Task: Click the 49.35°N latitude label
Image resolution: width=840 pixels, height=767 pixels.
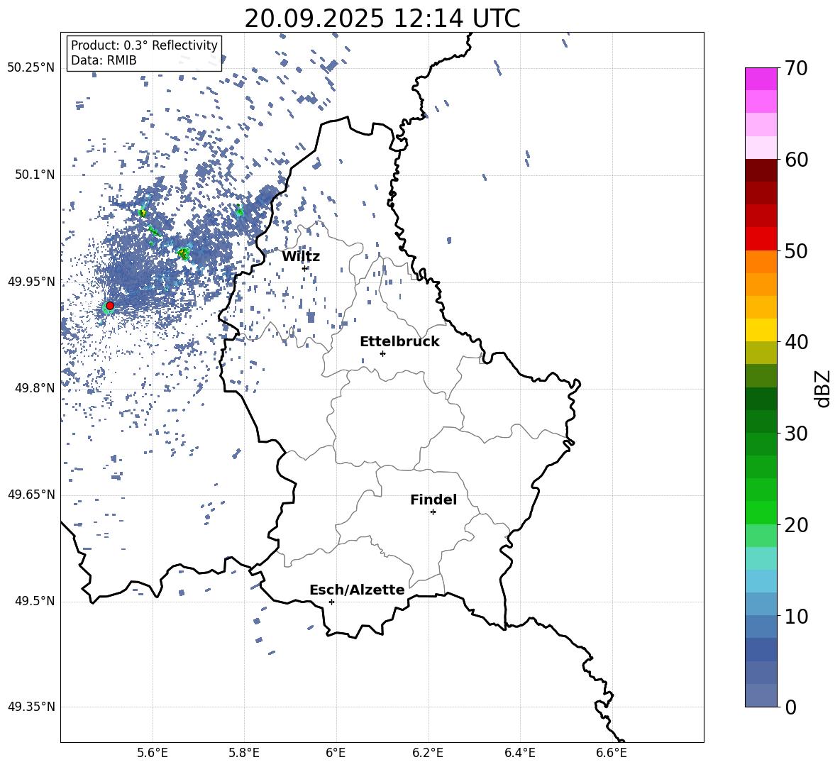Action: [31, 707]
